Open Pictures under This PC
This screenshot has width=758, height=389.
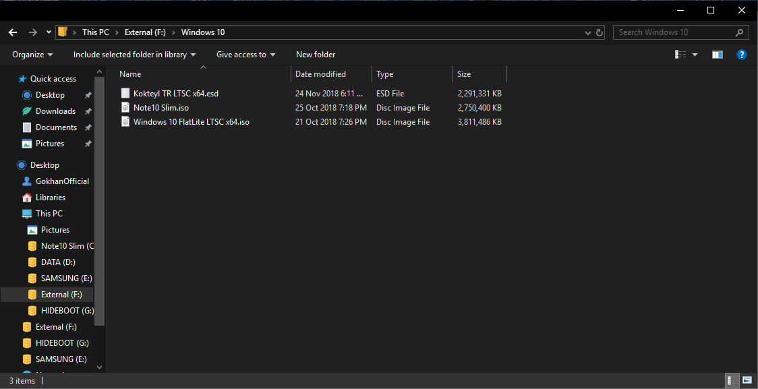click(55, 230)
